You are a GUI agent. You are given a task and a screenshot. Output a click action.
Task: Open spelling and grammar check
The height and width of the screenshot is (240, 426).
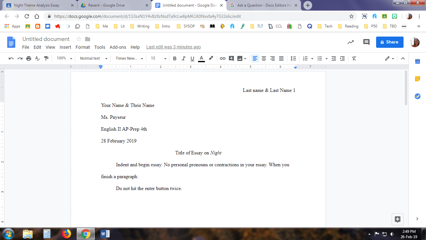pyautogui.click(x=37, y=58)
